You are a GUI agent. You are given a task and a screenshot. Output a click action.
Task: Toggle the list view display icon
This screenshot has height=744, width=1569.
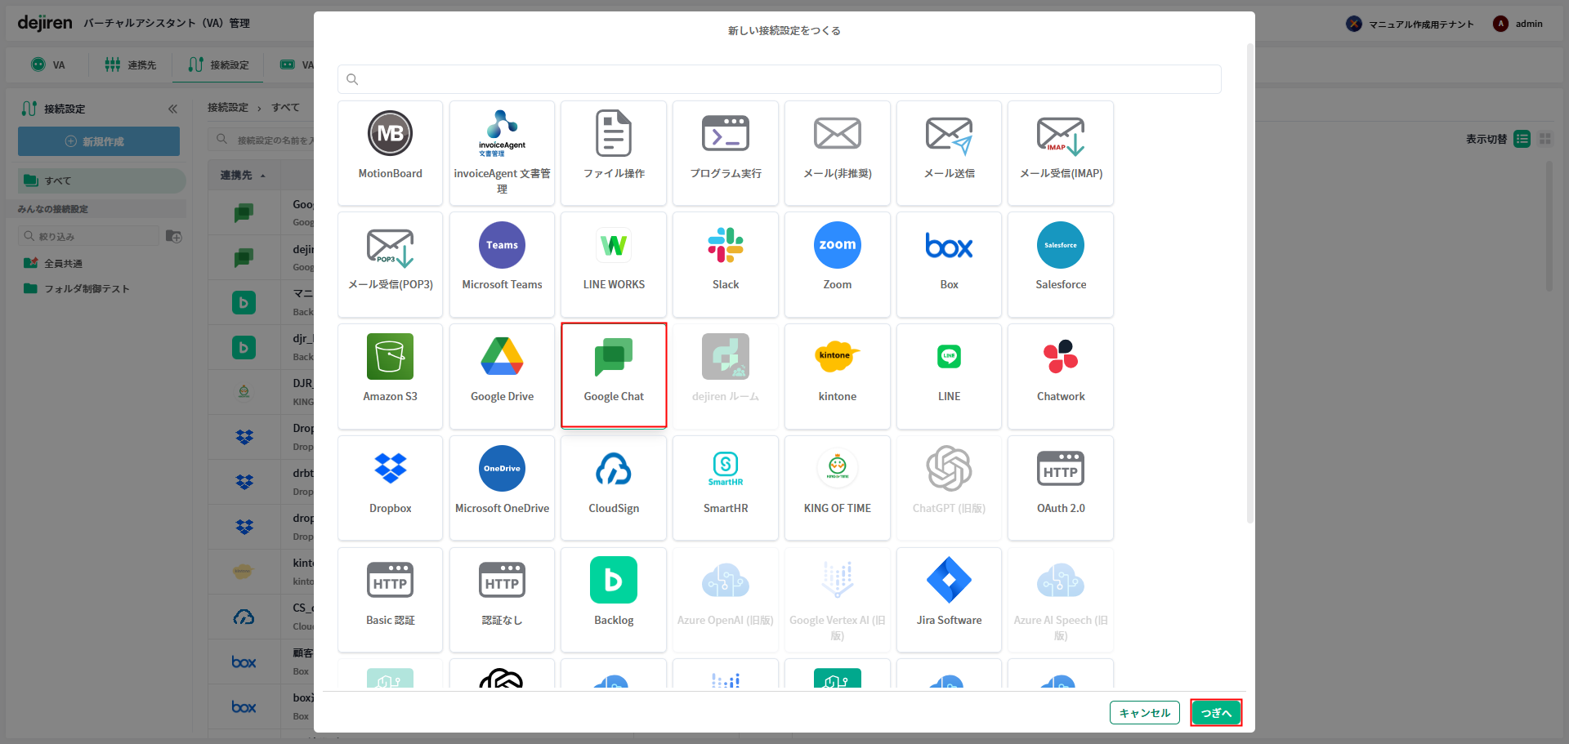(1522, 139)
